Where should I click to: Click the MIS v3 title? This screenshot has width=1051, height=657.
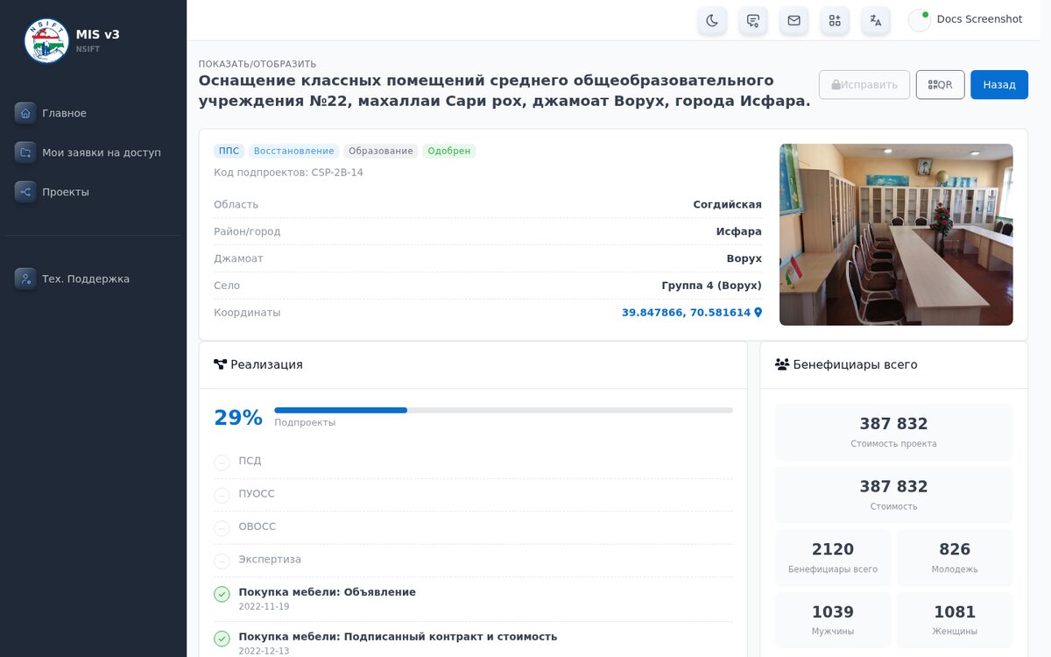point(98,34)
